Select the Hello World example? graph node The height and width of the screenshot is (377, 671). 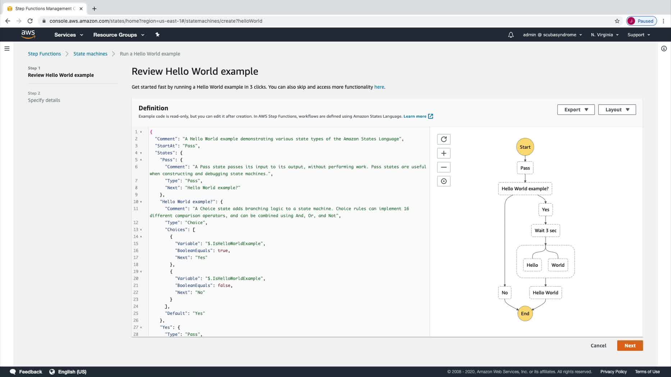tap(525, 188)
